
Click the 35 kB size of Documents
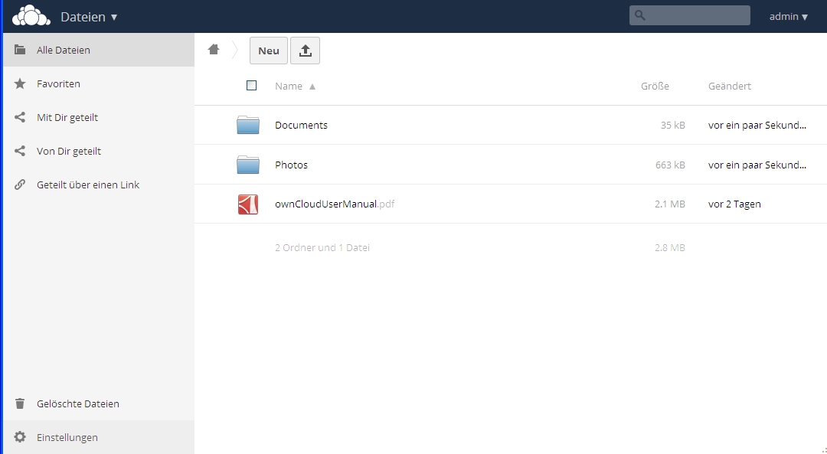click(x=672, y=125)
